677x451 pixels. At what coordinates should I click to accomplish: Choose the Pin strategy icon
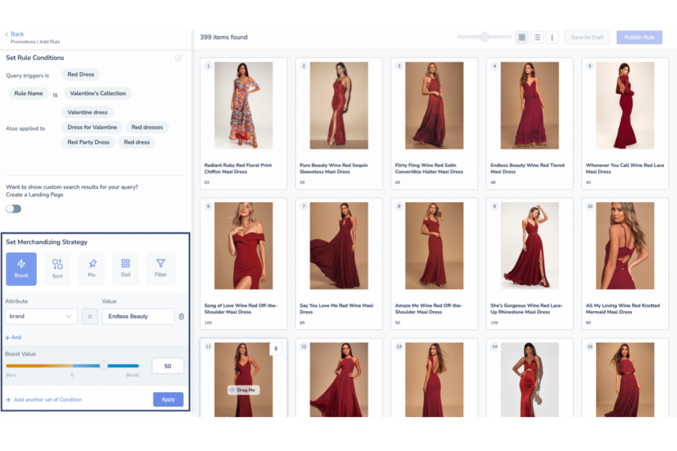pyautogui.click(x=92, y=268)
